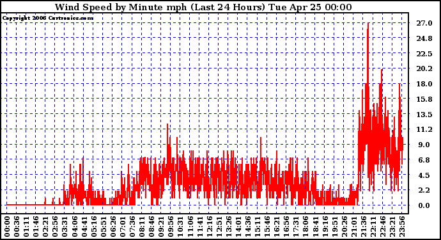Viewport: 441px width, 240px height.
Task: Click the 27 mph peak of the wind spike
Action: (x=368, y=24)
